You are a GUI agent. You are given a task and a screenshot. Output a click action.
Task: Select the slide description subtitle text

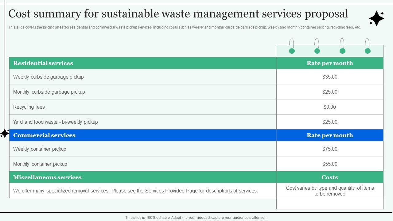tap(184, 27)
